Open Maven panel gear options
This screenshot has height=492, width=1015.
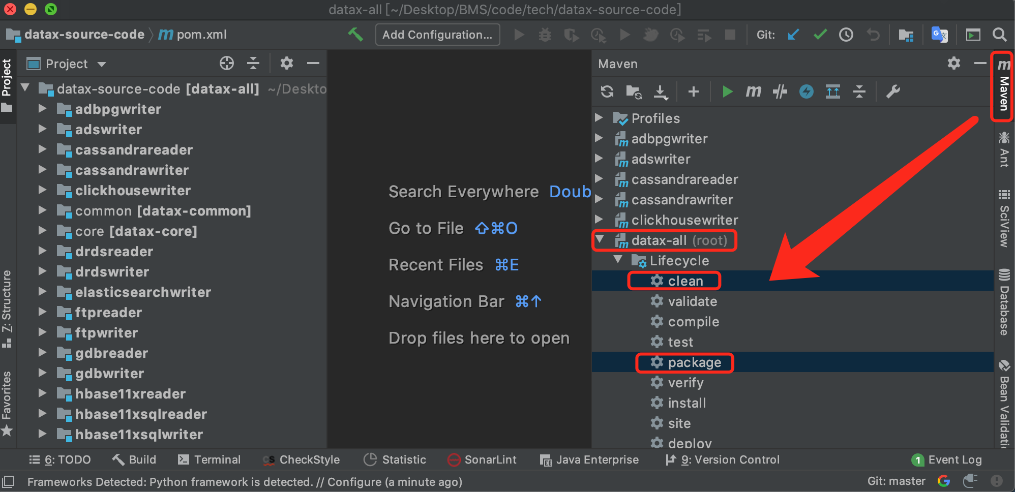[x=954, y=63]
